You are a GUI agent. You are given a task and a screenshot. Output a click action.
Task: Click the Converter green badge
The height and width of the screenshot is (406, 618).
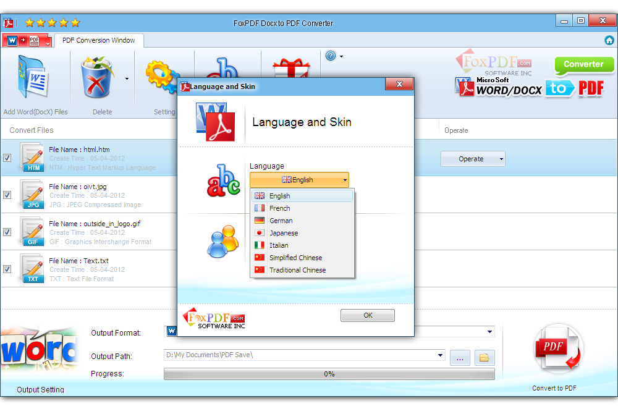point(584,65)
